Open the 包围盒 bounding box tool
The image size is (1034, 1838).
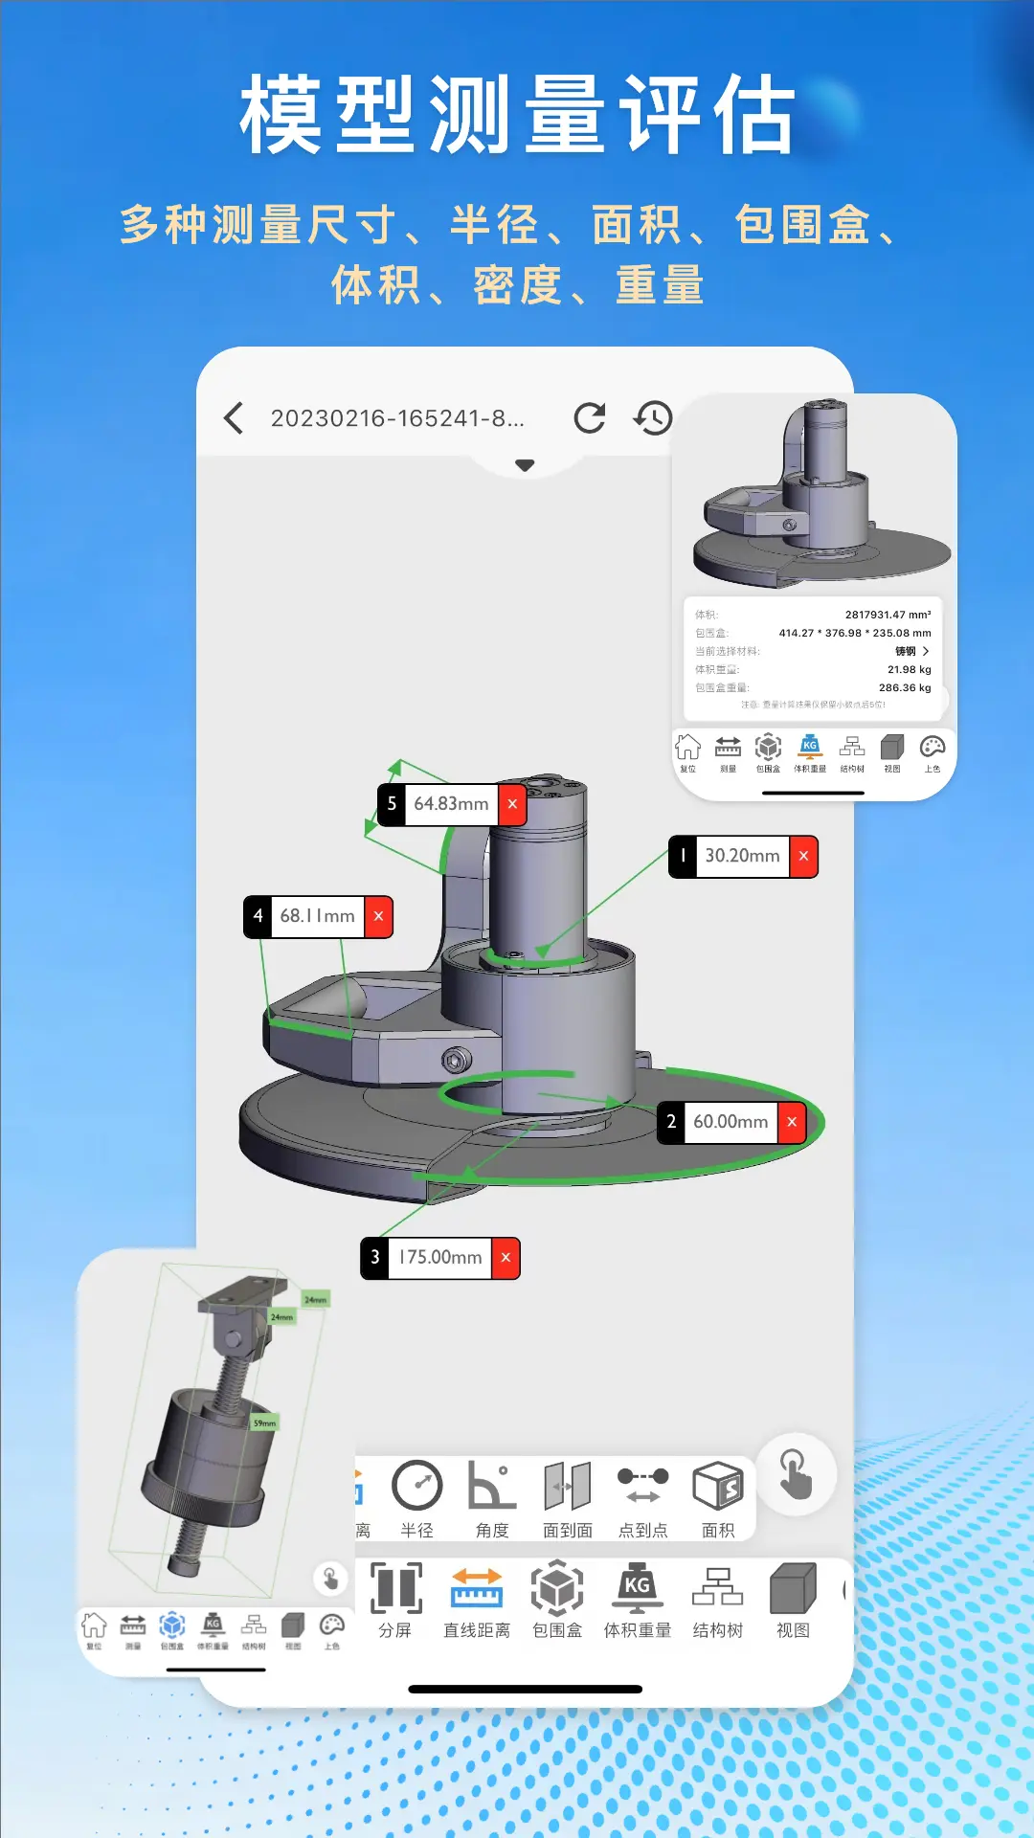coord(557,1601)
